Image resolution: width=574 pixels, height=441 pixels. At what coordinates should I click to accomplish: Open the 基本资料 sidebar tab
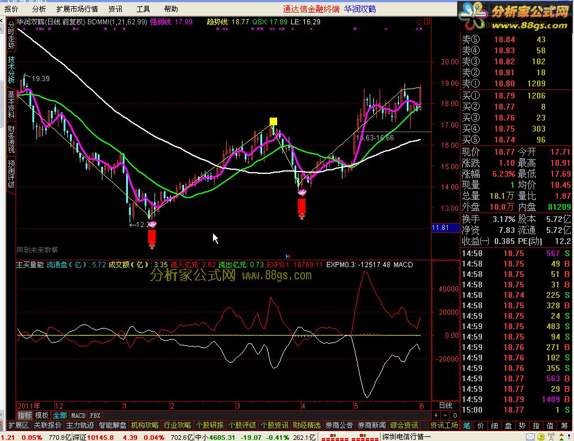tap(12, 104)
